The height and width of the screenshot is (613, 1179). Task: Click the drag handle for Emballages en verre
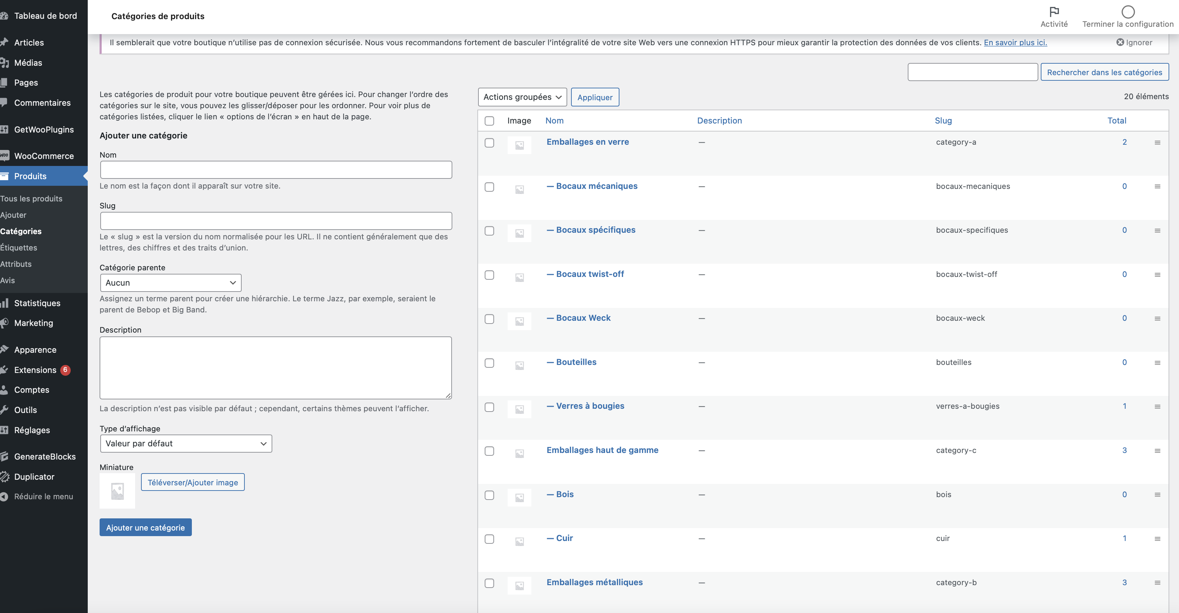(x=1157, y=143)
